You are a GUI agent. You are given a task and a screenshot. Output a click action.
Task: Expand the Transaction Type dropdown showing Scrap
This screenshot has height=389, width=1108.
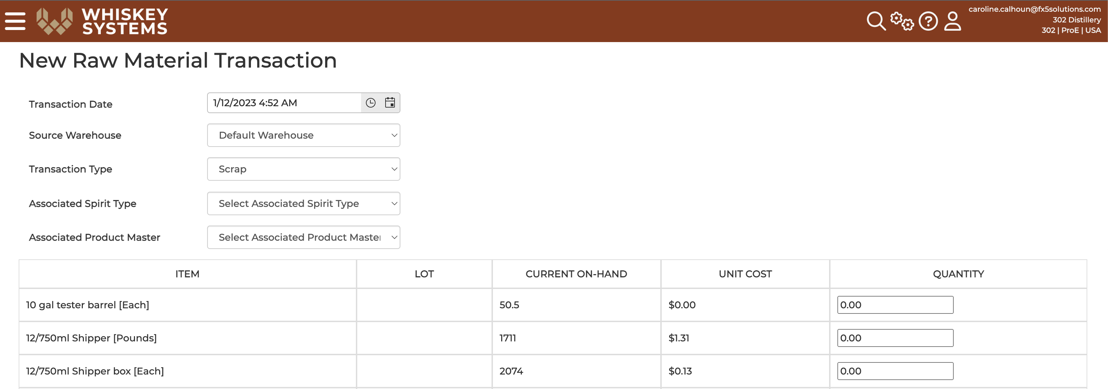[x=304, y=169]
